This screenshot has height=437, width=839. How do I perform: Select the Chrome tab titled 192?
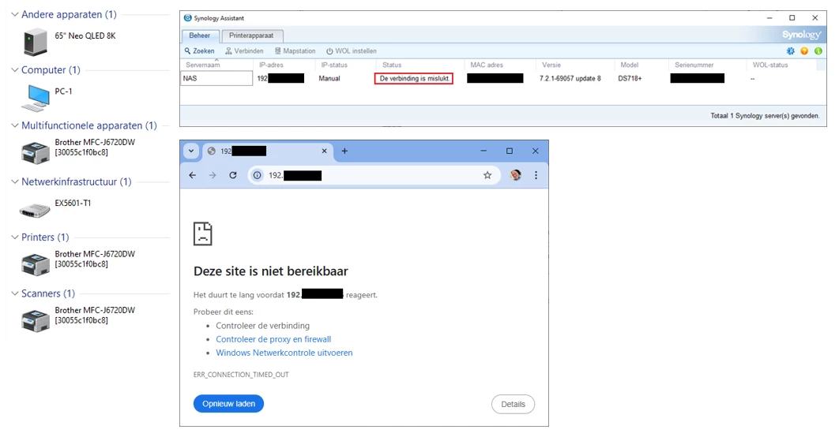coord(268,151)
